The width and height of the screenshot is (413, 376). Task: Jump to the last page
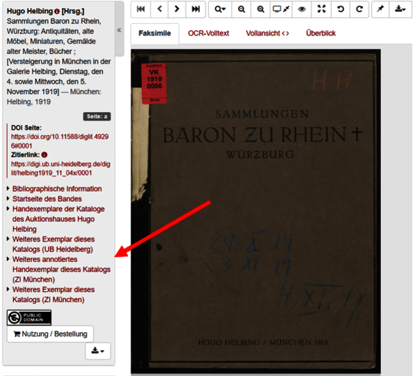coord(195,10)
